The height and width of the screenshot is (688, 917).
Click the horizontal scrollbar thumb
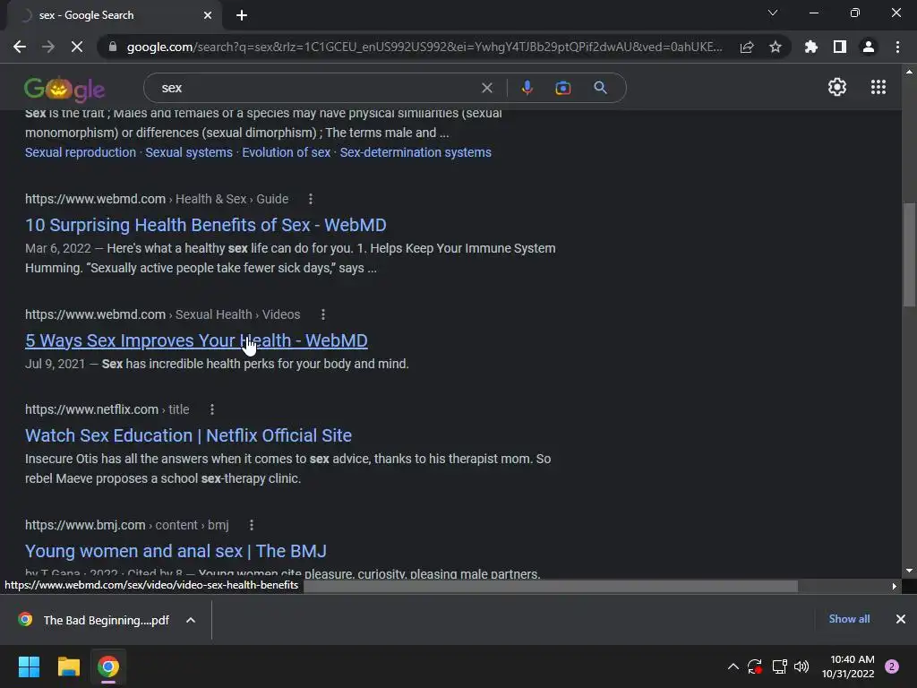pos(550,586)
